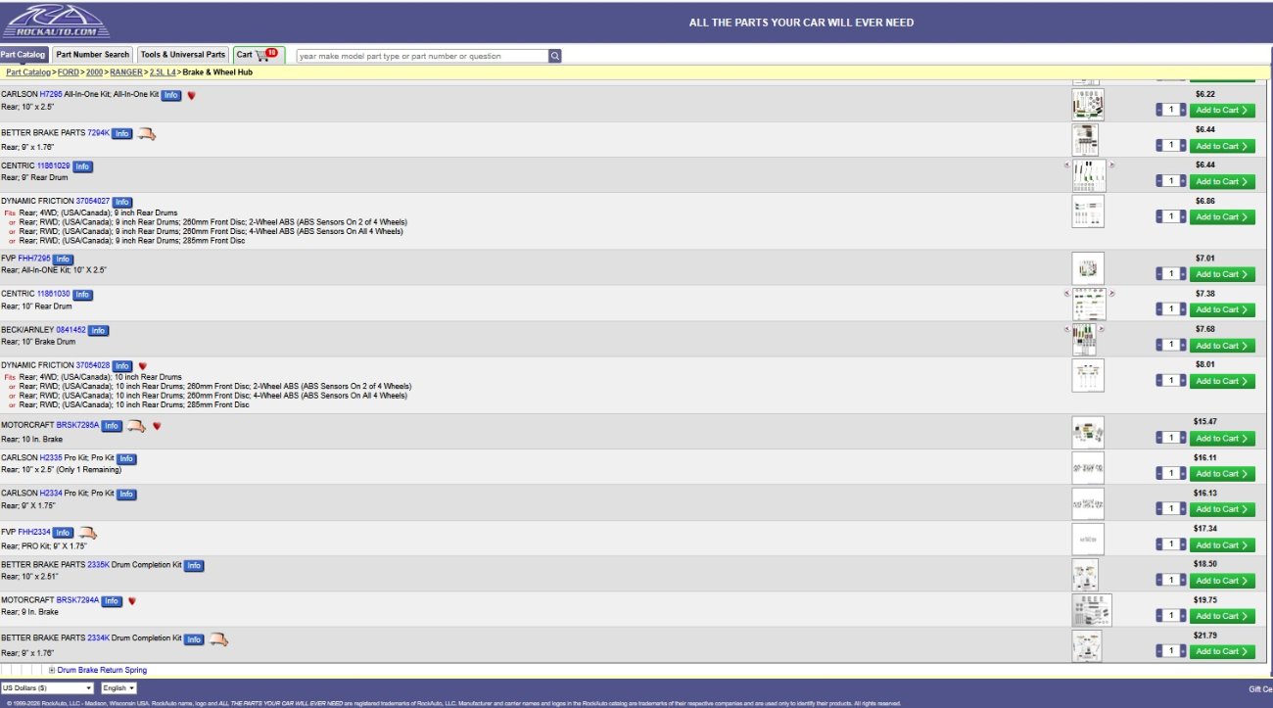Screen dimensions: 1273x708
Task: Click the heart icon beside Carlson H7295
Action: 192,95
